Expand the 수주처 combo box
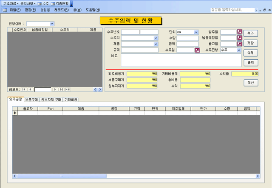 click(x=156, y=38)
